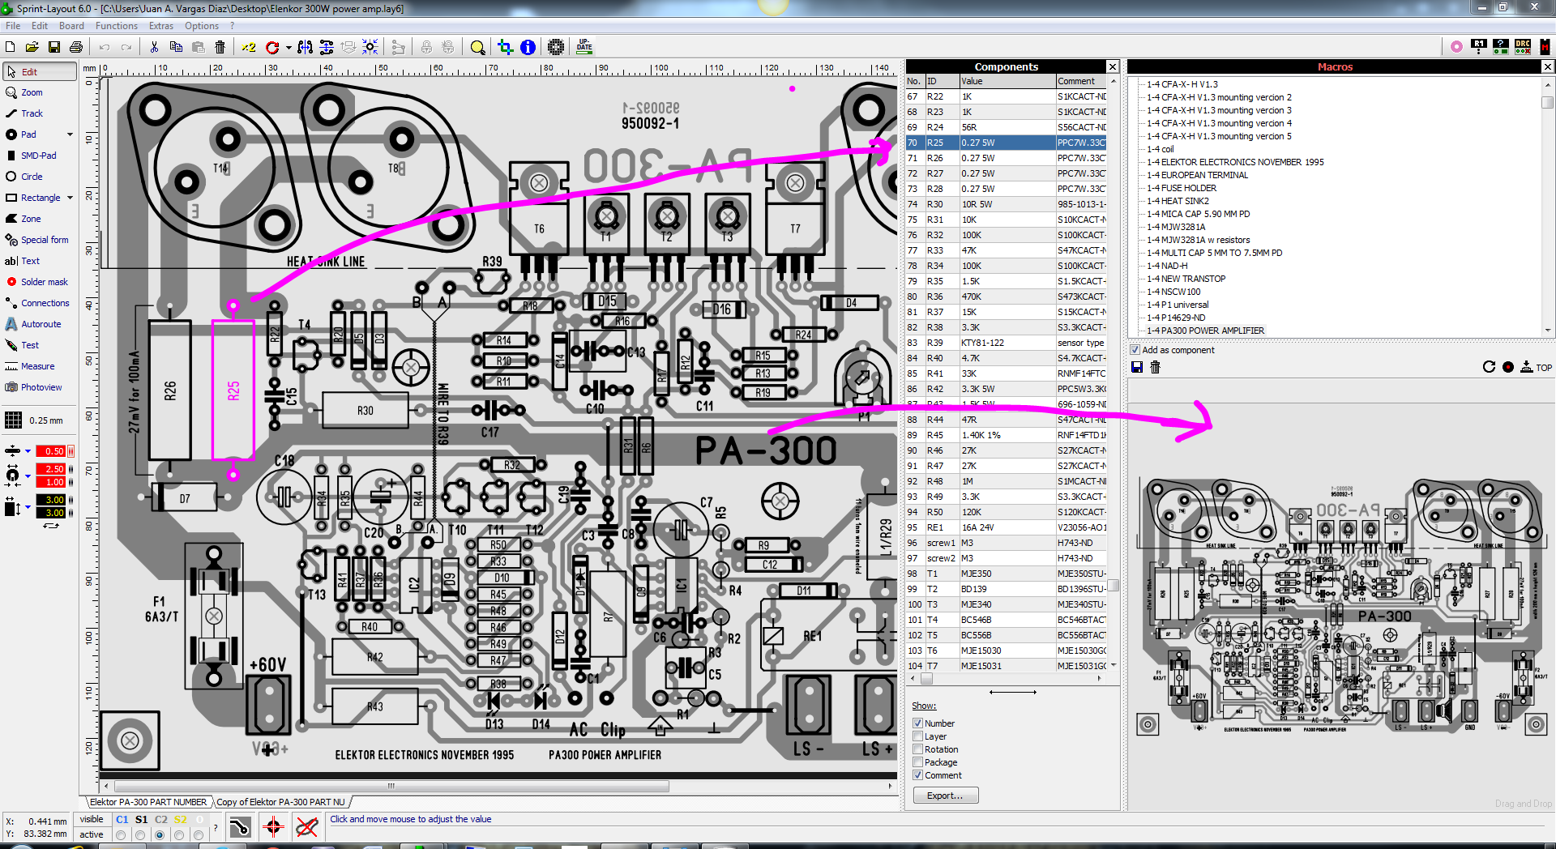Switch to Elektor PA-300 PART NUMBER tab
Viewport: 1556px width, 849px height.
point(147,802)
